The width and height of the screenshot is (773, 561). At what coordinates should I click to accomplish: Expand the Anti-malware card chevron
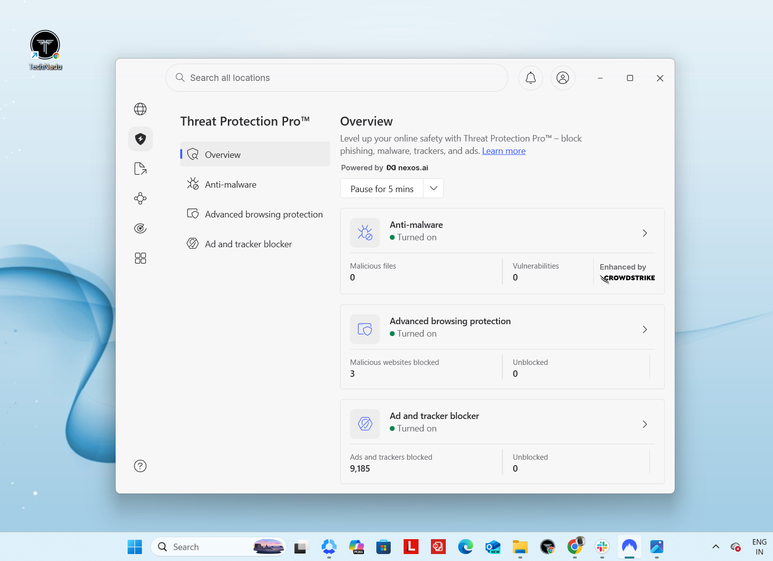[645, 233]
